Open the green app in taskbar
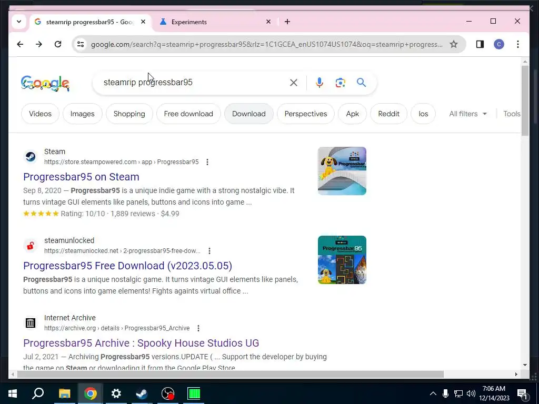The image size is (539, 404). click(x=194, y=393)
